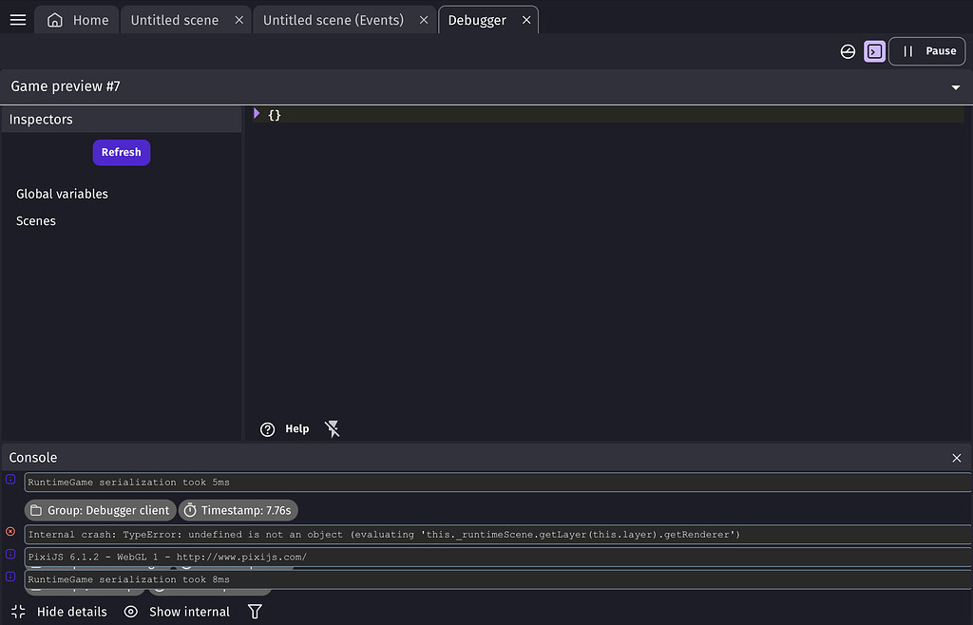The image size is (973, 625).
Task: Switch to the Home tab
Action: pos(76,19)
